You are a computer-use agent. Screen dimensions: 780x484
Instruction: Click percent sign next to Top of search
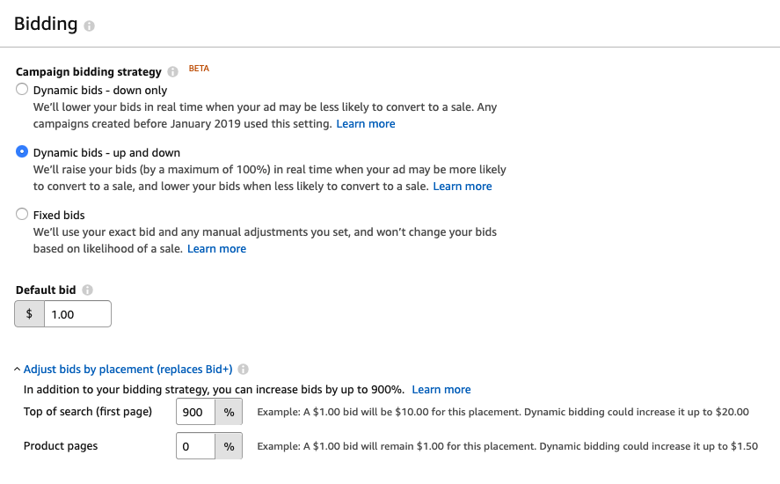(x=229, y=412)
